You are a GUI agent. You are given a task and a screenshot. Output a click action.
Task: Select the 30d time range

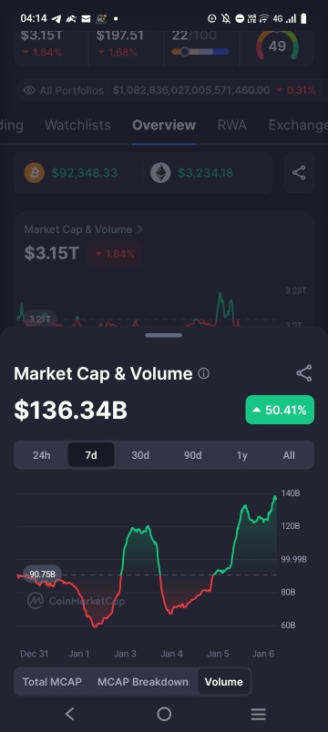(x=140, y=455)
